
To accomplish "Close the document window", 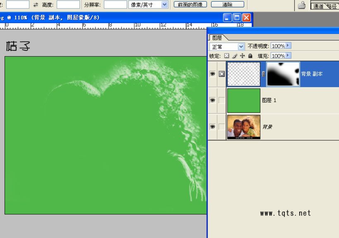I will (x=246, y=18).
